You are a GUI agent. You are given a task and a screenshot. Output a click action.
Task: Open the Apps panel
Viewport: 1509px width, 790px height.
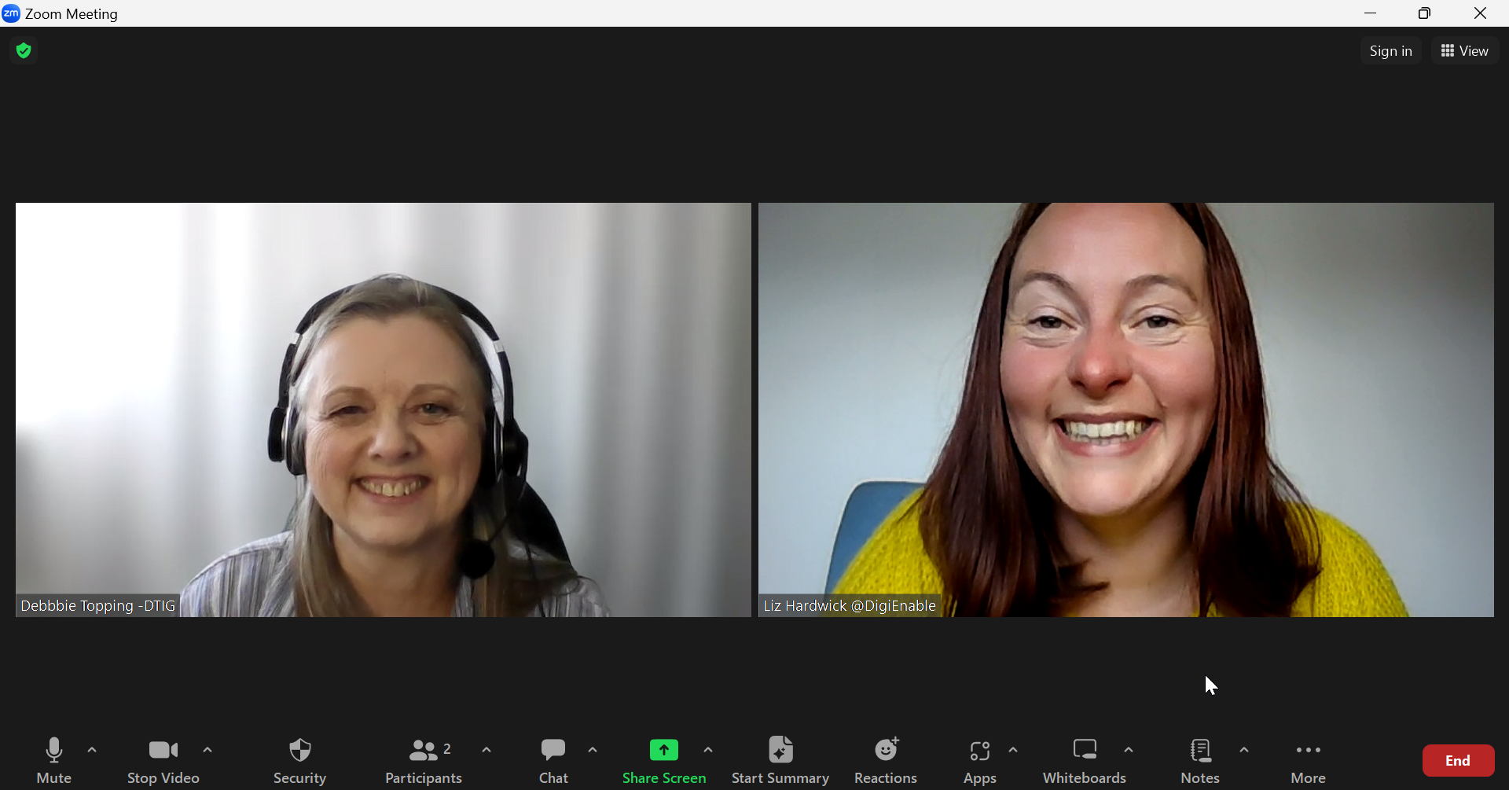point(979,759)
